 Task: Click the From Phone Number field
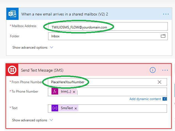point(107,82)
